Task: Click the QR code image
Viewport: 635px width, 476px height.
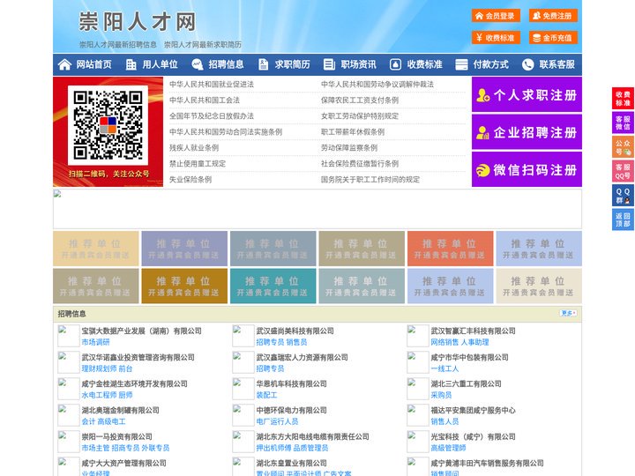Action: [108, 125]
